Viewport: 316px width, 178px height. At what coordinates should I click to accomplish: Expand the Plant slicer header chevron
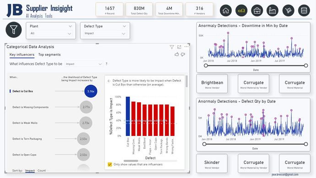[70, 26]
